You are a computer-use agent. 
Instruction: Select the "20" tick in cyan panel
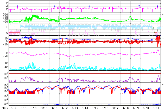coord(6,67)
